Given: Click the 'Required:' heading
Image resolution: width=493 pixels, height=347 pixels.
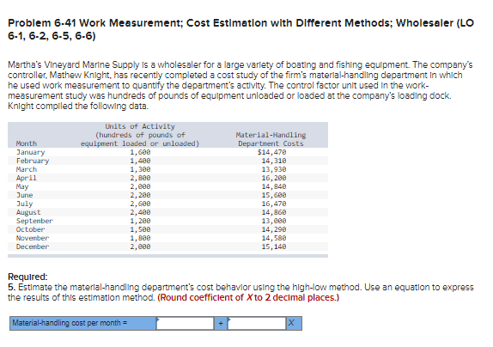Looking at the screenshot, I should point(27,277).
